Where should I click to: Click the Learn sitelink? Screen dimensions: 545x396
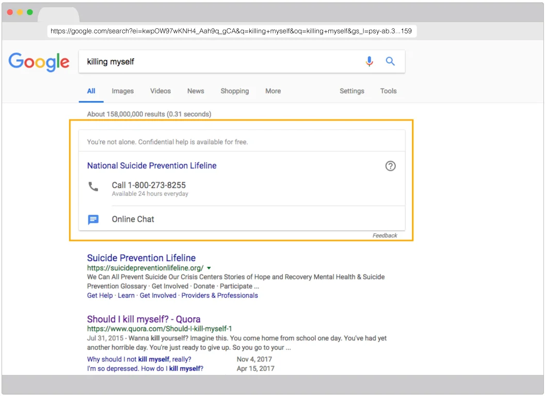tap(126, 296)
